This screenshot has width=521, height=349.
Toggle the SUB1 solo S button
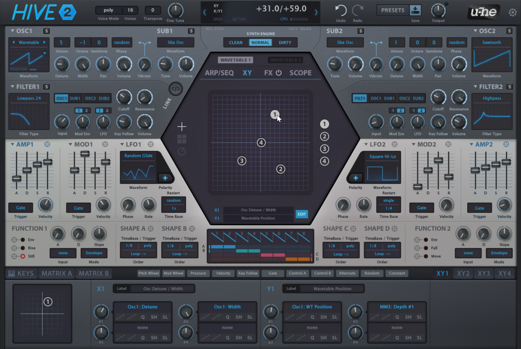pos(191,31)
